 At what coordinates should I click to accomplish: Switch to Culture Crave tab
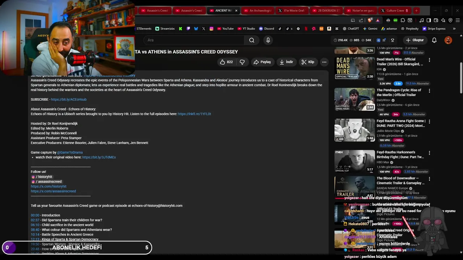pyautogui.click(x=394, y=10)
